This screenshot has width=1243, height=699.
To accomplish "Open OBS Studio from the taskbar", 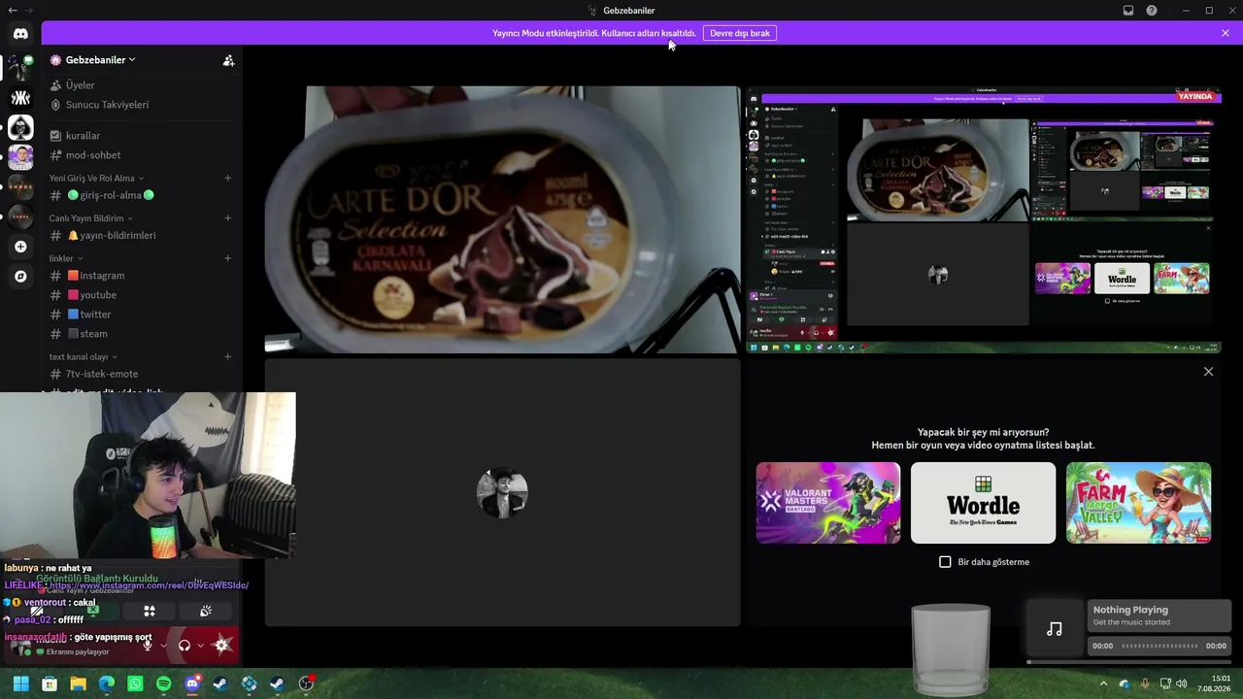I will [307, 683].
